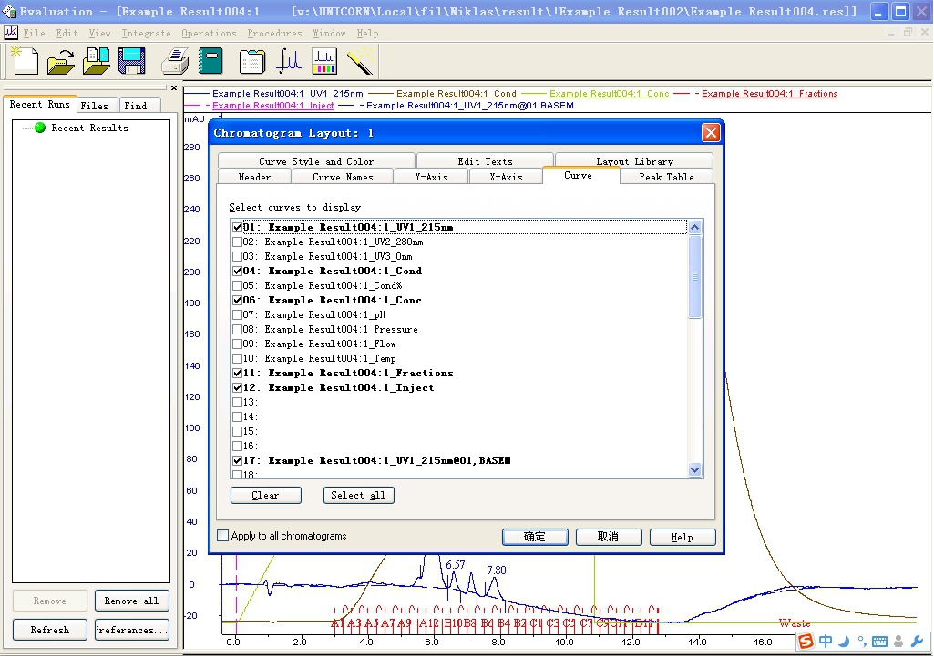Screen dimensions: 934x658
Task: Click the magic wand toolbar icon
Action: click(x=361, y=61)
